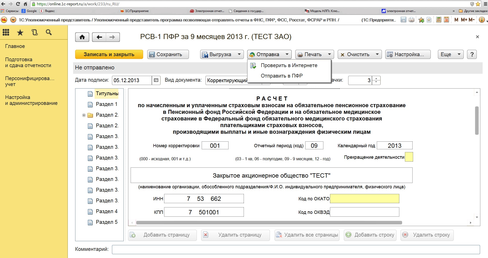Click the Код по ОКВЭД field
Viewport: 488px width, 258px height.
pyautogui.click(x=365, y=212)
